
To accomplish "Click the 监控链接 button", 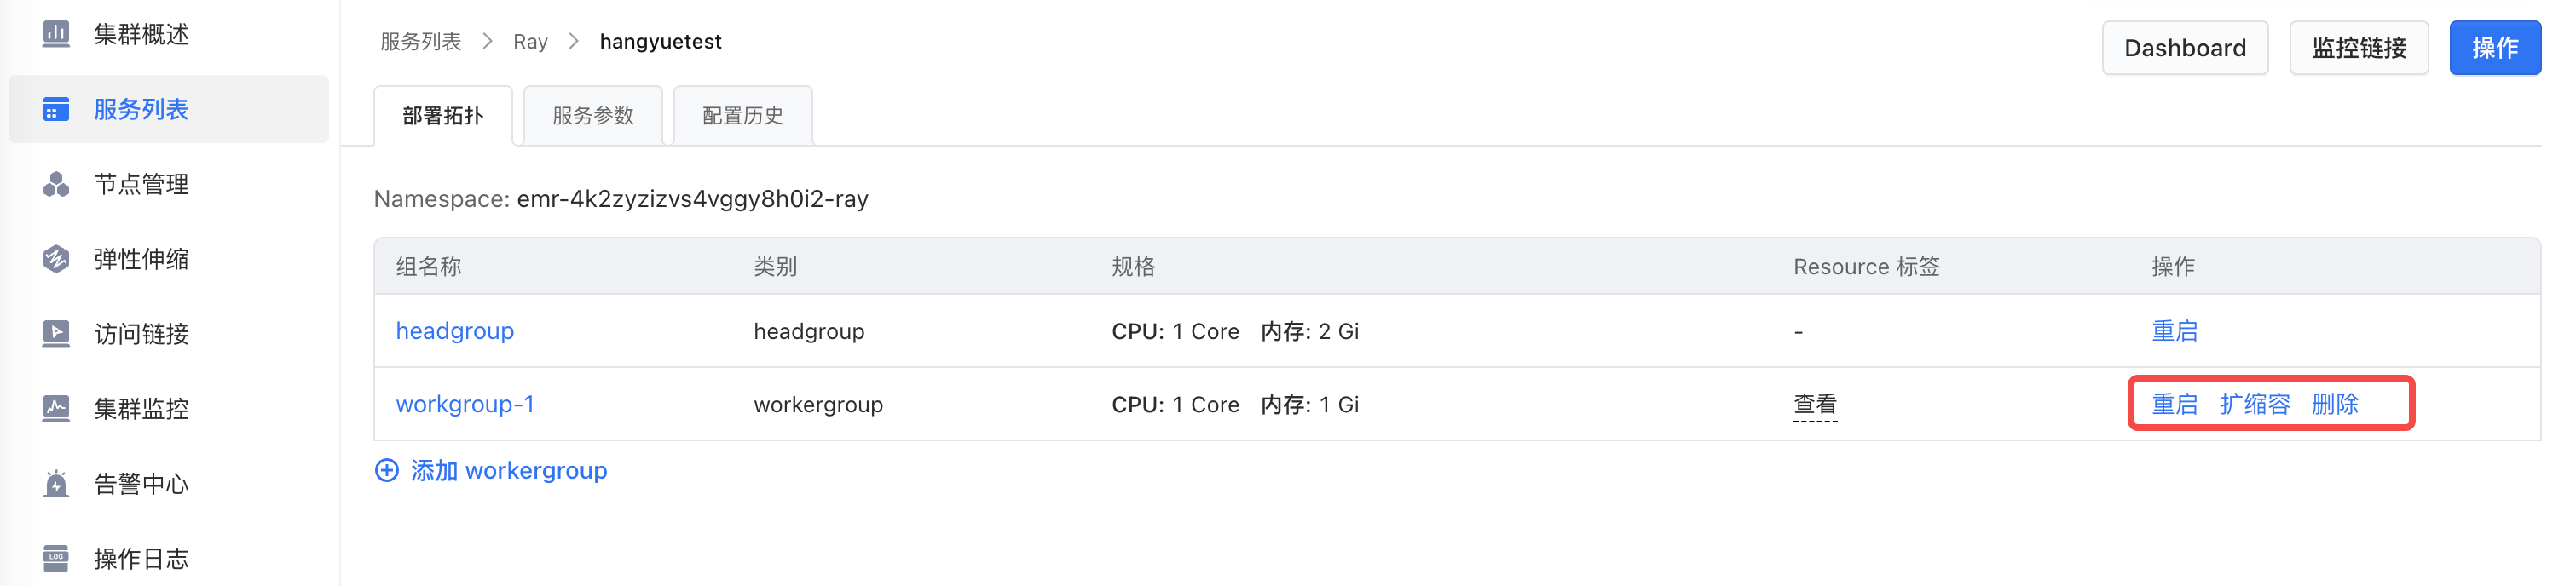I will click(x=2358, y=48).
